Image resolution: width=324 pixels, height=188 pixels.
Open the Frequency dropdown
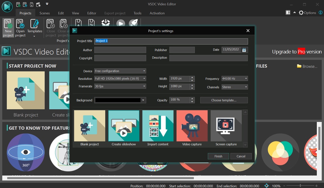pos(234,79)
